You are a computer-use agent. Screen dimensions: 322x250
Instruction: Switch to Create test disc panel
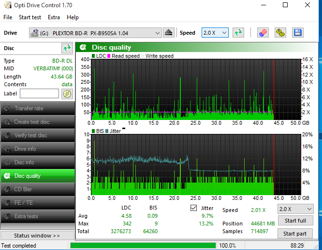click(x=38, y=122)
